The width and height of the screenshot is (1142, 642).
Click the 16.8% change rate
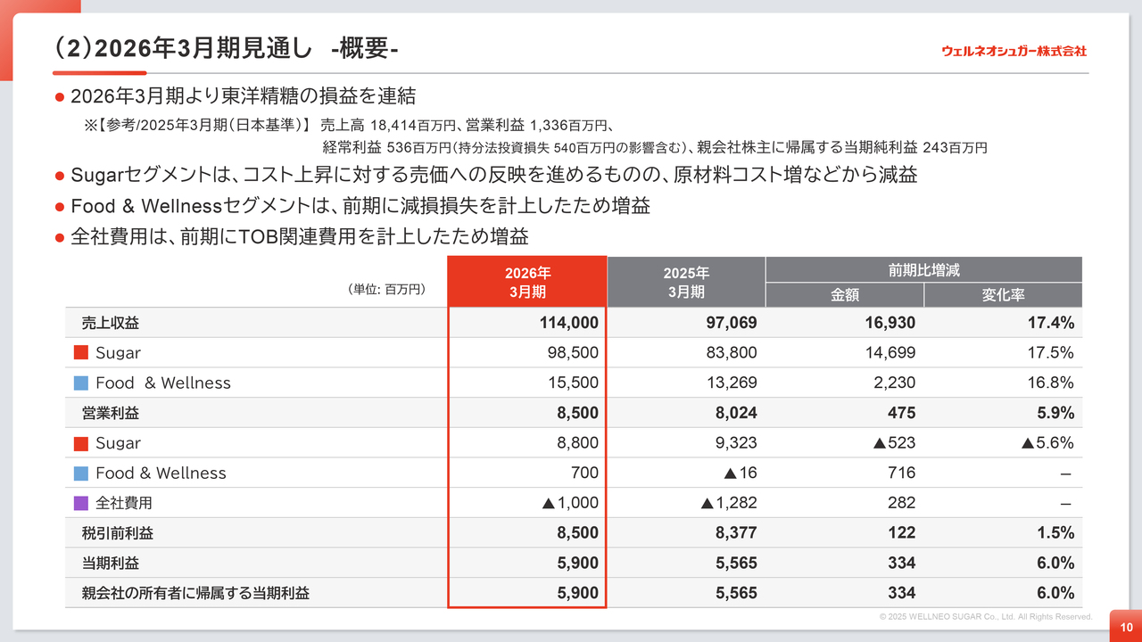(x=1049, y=383)
